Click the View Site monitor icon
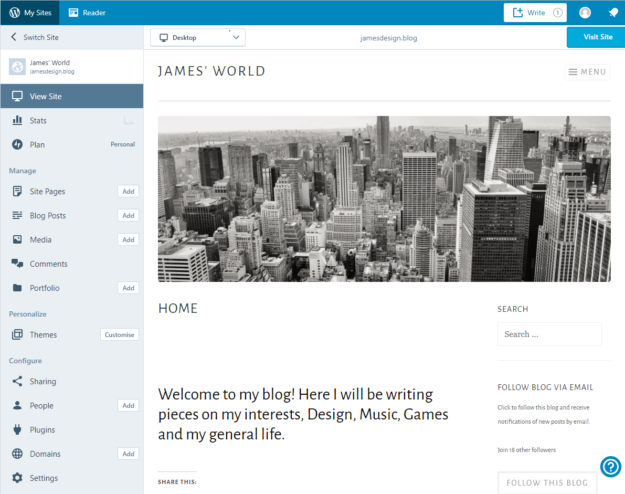The image size is (625, 494). tap(17, 96)
